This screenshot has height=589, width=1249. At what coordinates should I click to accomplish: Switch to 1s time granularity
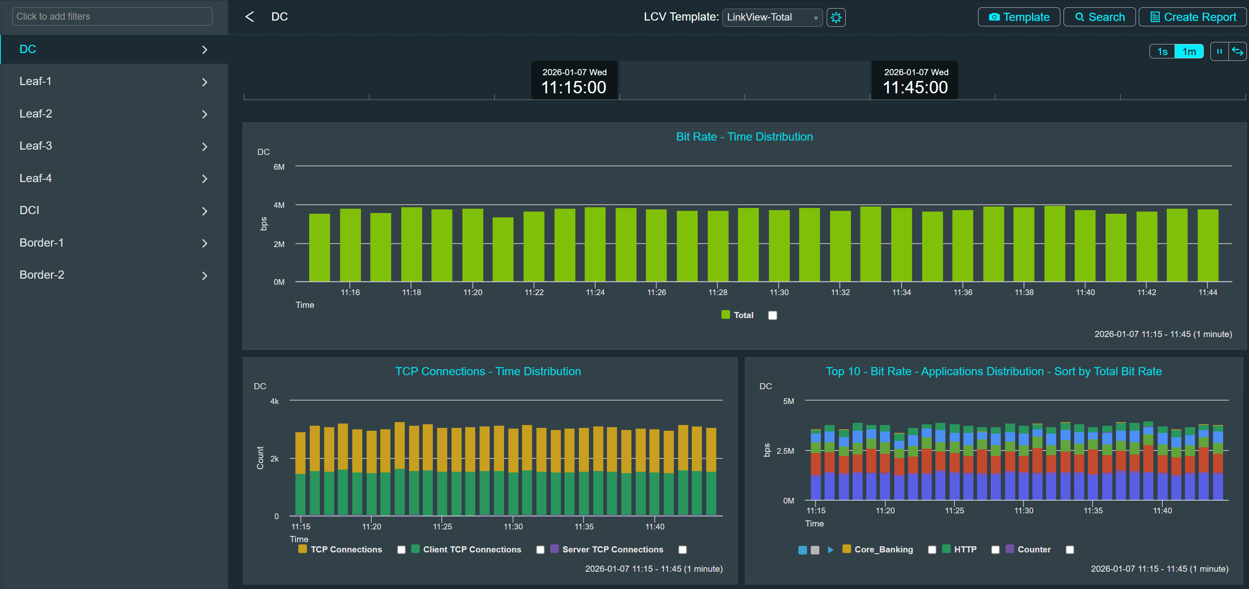pos(1162,51)
